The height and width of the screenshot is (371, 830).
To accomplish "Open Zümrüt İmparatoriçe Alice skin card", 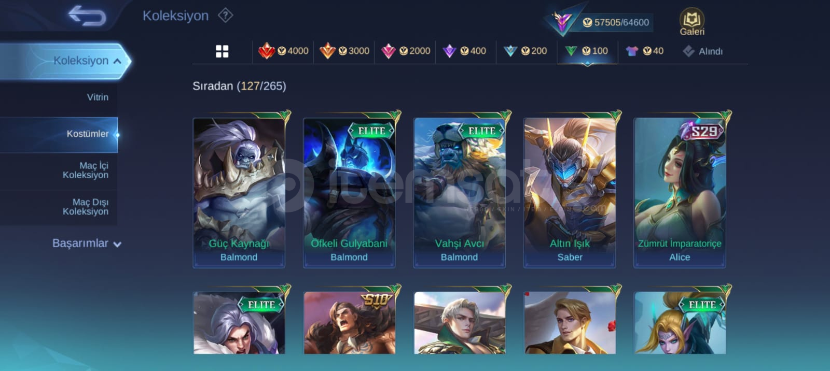I will pos(680,191).
